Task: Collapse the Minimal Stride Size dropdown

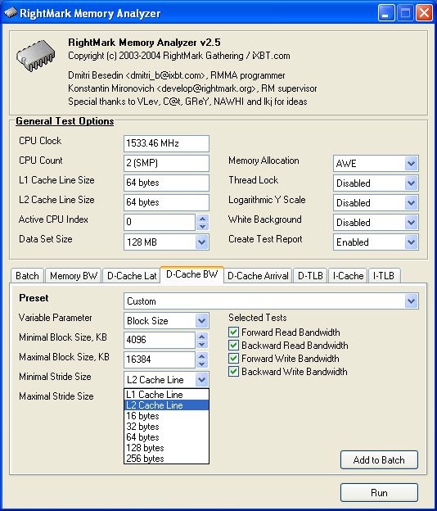Action: click(202, 379)
